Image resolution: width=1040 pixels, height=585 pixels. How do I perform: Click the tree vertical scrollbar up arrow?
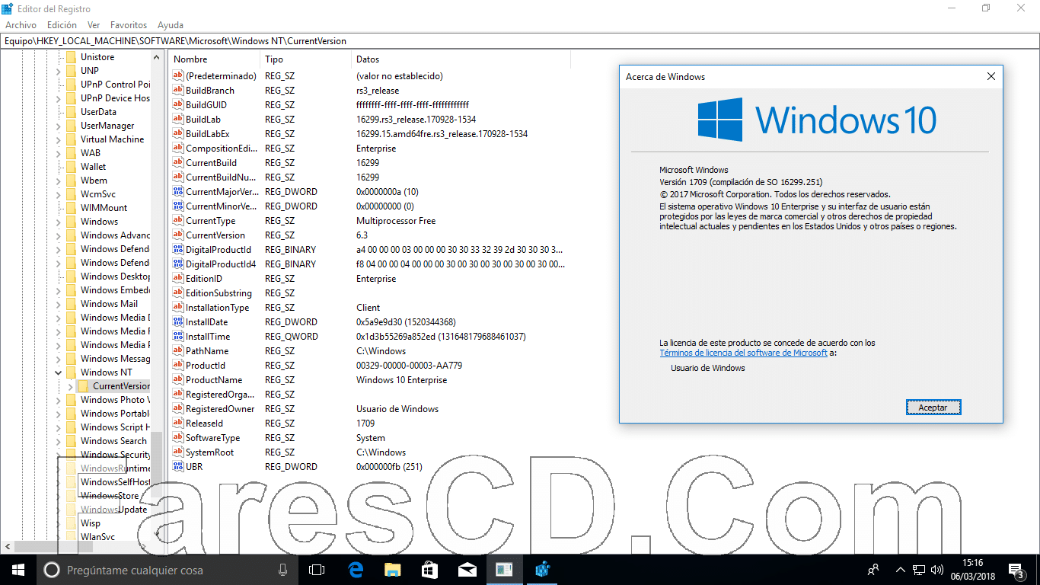(156, 57)
